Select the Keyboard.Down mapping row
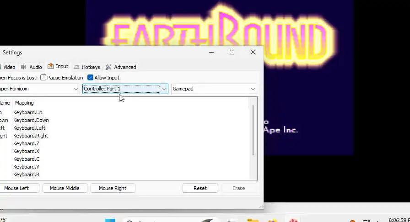The image size is (410, 222). point(124,120)
